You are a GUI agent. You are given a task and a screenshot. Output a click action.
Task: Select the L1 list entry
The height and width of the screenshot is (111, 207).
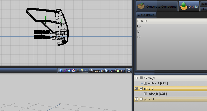tap(139, 32)
